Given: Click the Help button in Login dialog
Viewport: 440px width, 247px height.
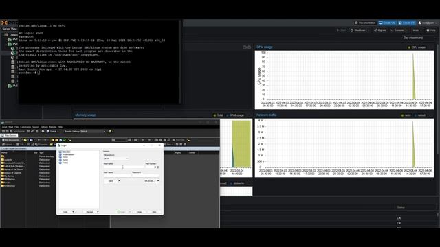Looking at the screenshot, I should tap(154, 212).
